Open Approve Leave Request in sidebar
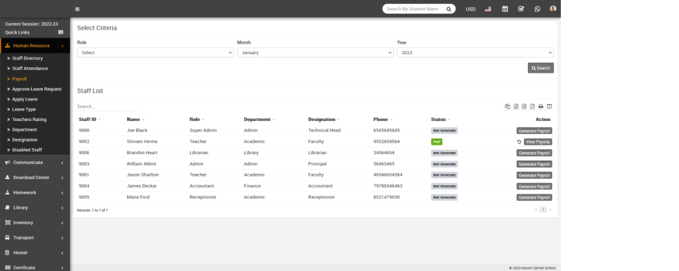679x271 pixels. point(37,89)
